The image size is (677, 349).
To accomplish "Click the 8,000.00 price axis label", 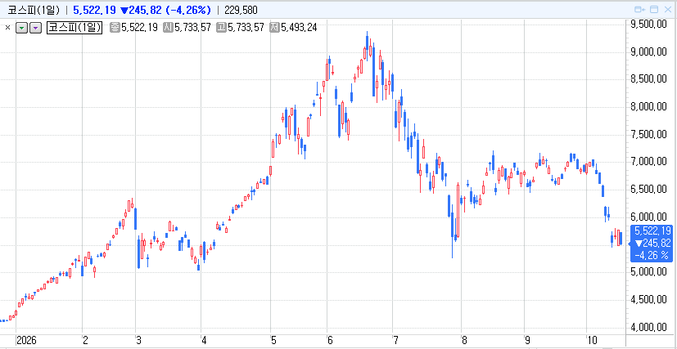I will point(649,107).
